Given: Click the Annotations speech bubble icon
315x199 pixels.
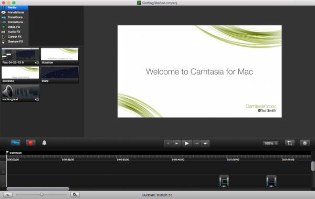Looking at the screenshot, I should pyautogui.click(x=4, y=13).
